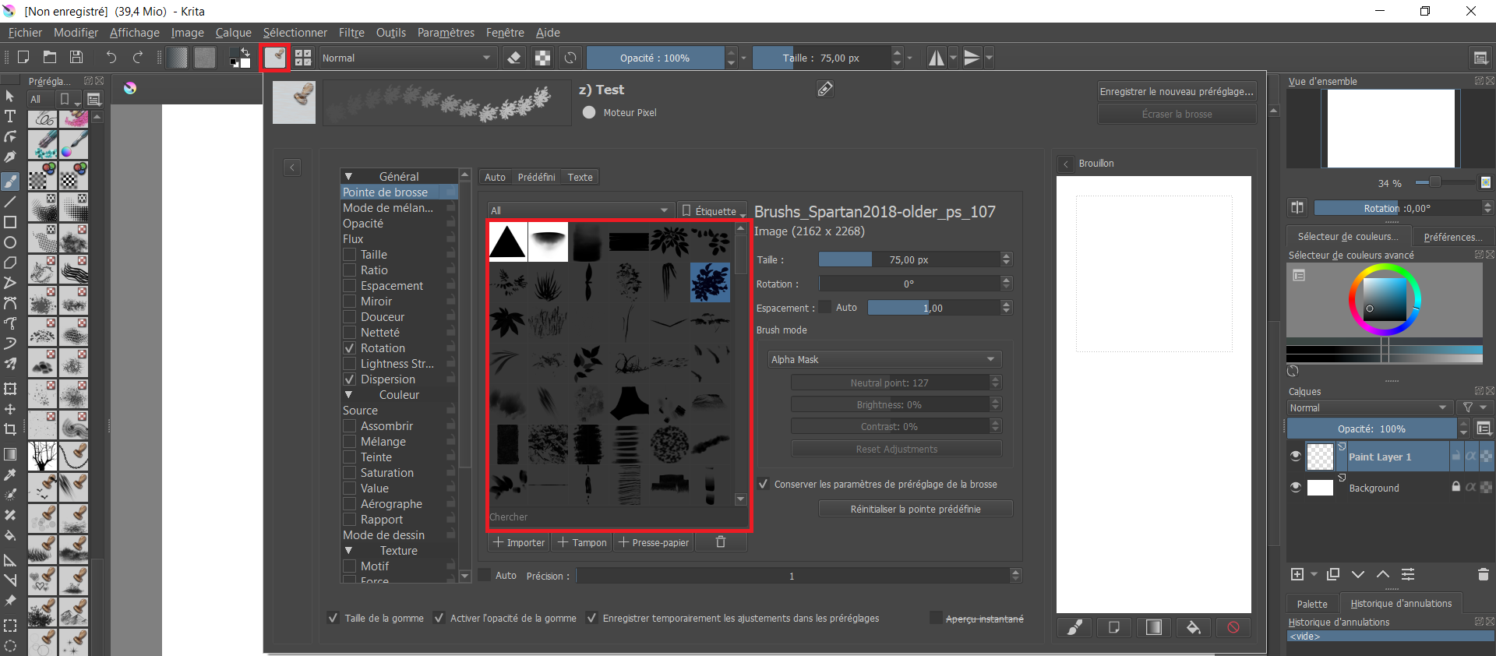Open the Normal blending mode dropdown
The height and width of the screenshot is (656, 1496).
[x=407, y=58]
